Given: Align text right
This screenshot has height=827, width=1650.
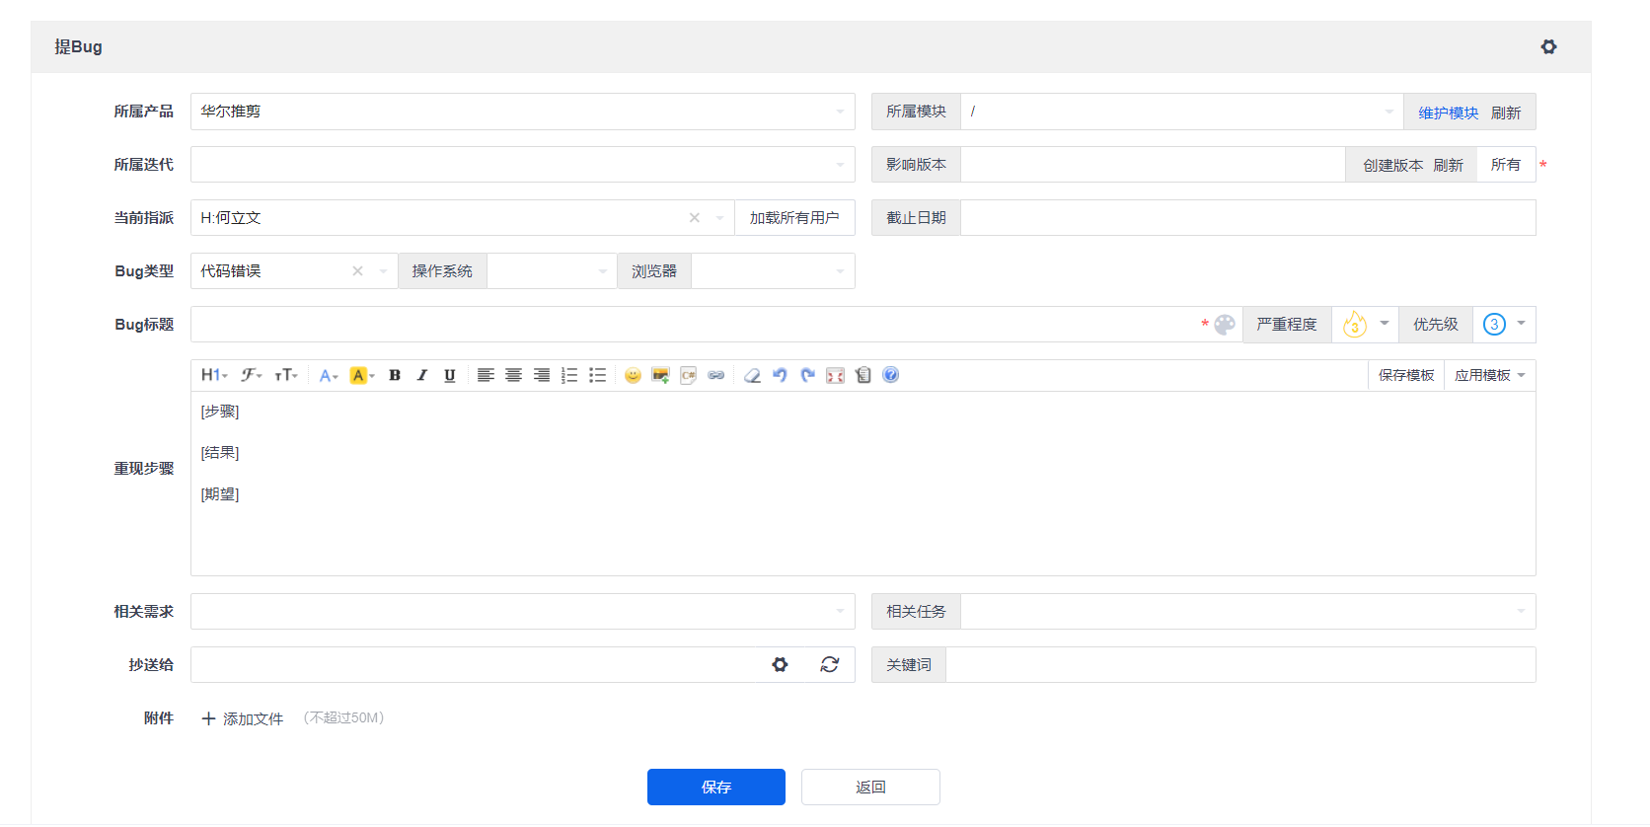Looking at the screenshot, I should tap(542, 375).
